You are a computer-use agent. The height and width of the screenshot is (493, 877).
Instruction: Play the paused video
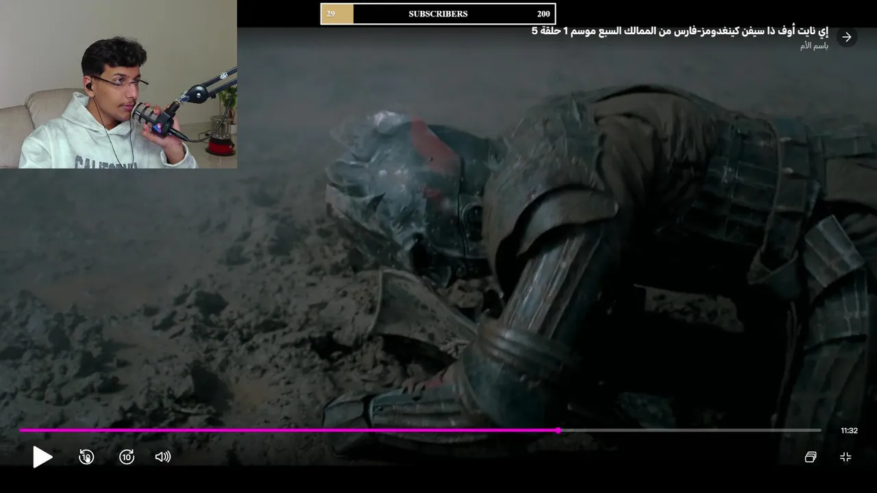(42, 457)
